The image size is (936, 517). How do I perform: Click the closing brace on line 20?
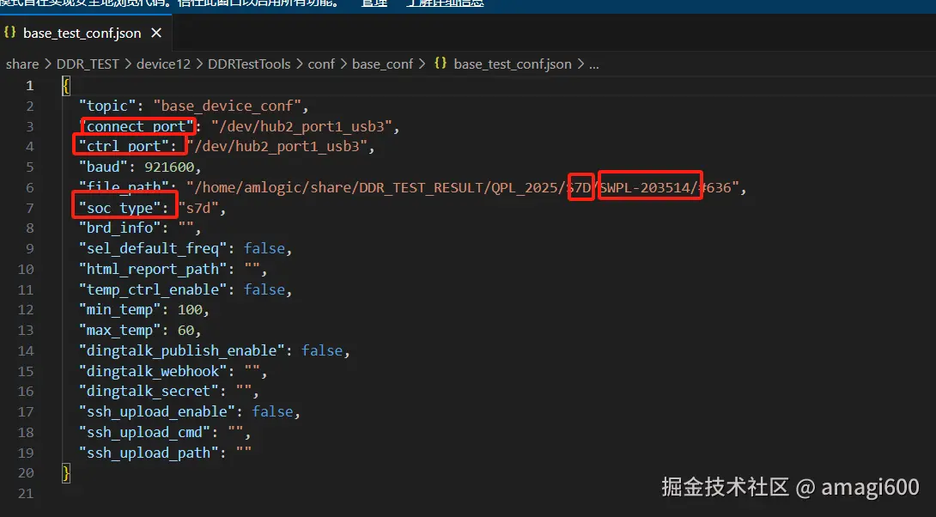tap(65, 473)
